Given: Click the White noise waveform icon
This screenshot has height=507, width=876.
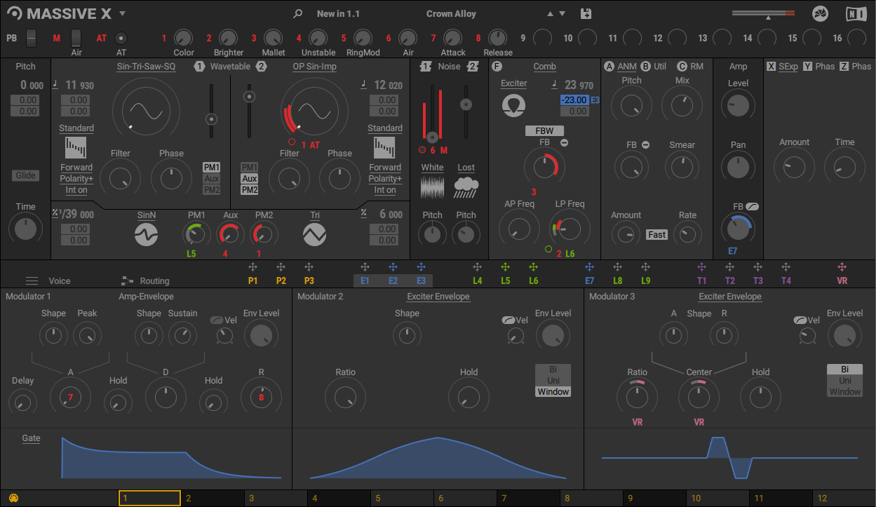Looking at the screenshot, I should click(432, 188).
